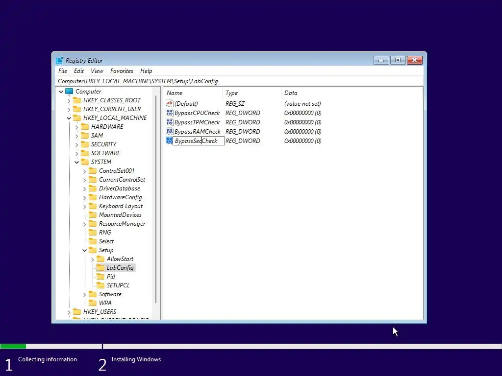Collapse the SYSTEM key arrow
This screenshot has width=502, height=376.
pos(77,163)
